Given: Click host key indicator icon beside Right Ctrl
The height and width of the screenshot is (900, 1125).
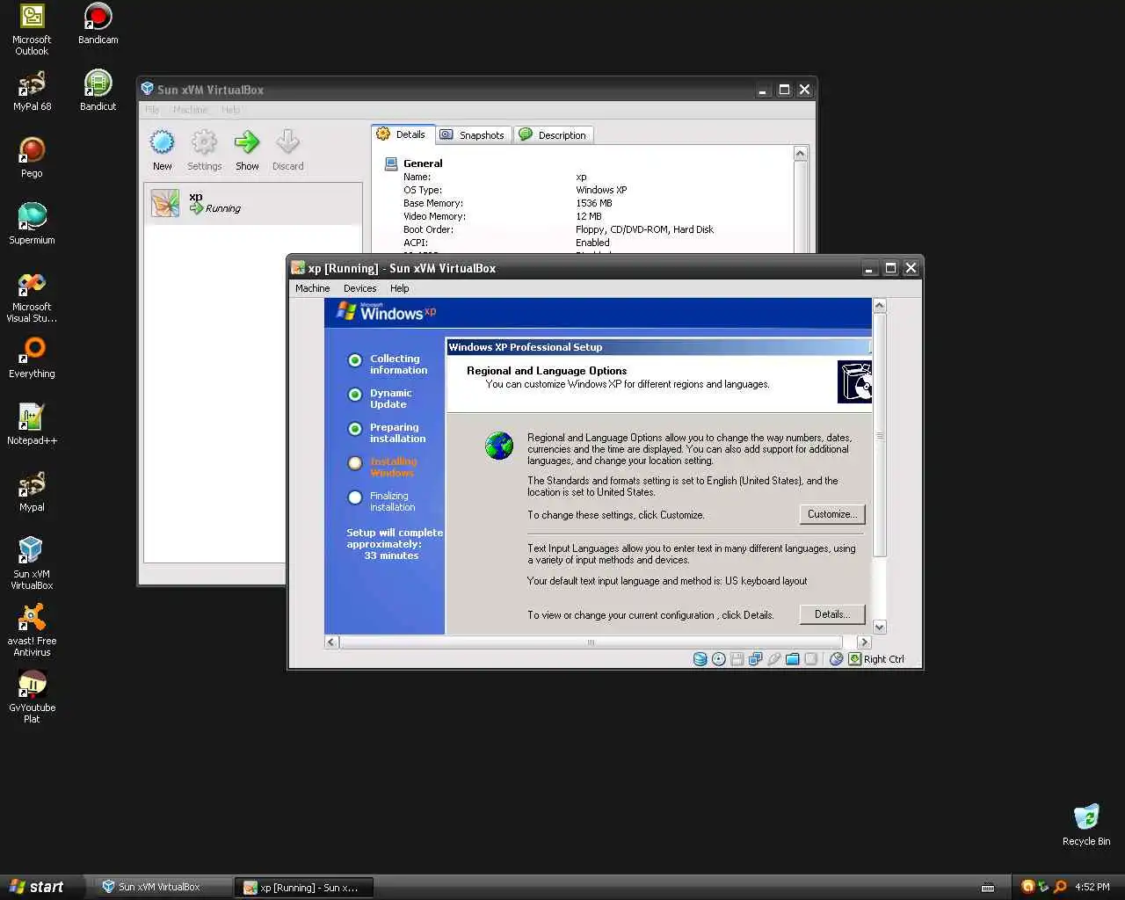Looking at the screenshot, I should (854, 659).
